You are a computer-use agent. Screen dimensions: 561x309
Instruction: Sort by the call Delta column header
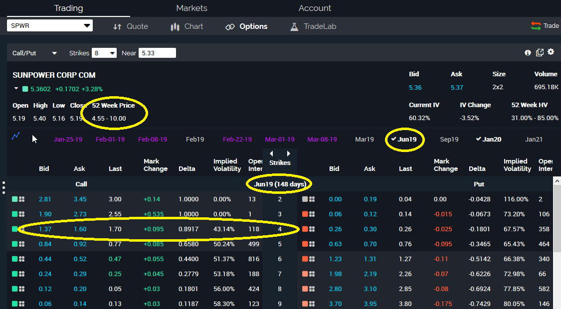click(187, 169)
